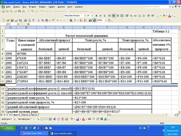
Task: Switch to Копия Тема 2 taskbar window
Action: pos(34,133)
